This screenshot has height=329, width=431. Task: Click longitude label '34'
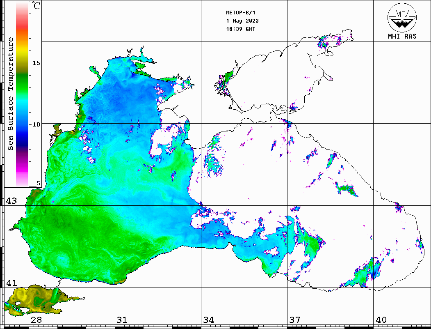coord(208,320)
